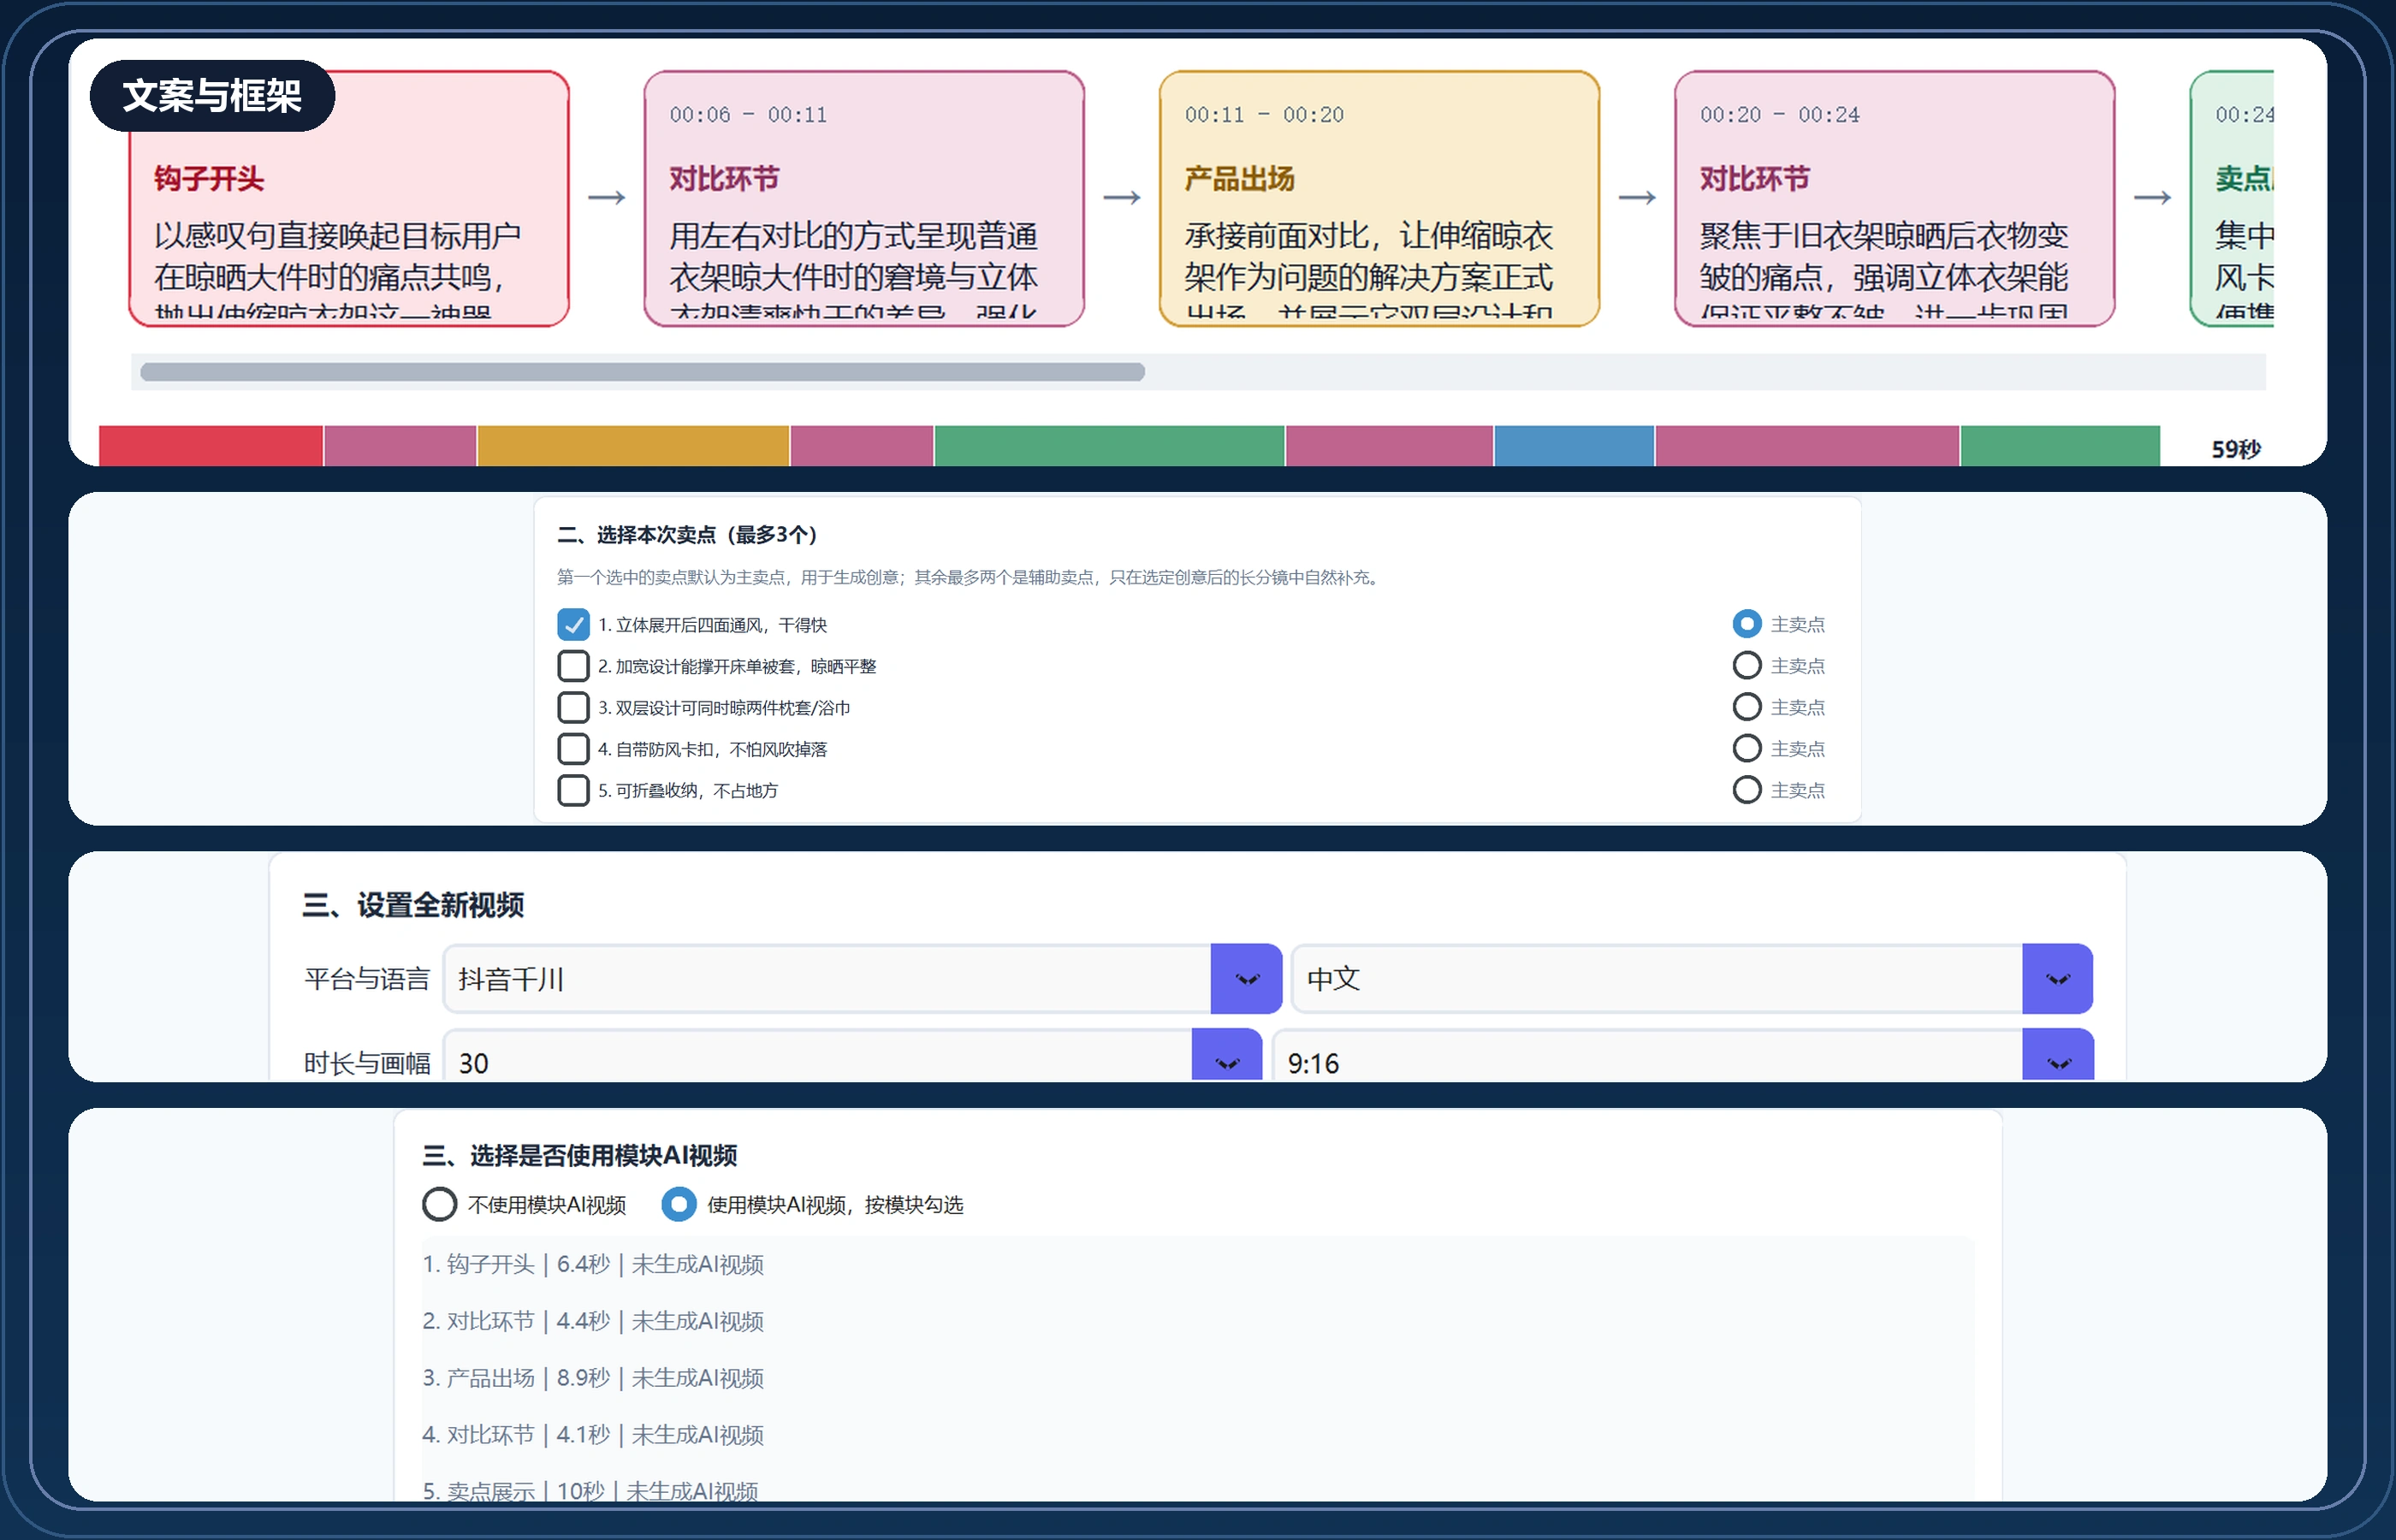Select pink timeline segment between red and orange
The image size is (2396, 1540).
coord(400,446)
